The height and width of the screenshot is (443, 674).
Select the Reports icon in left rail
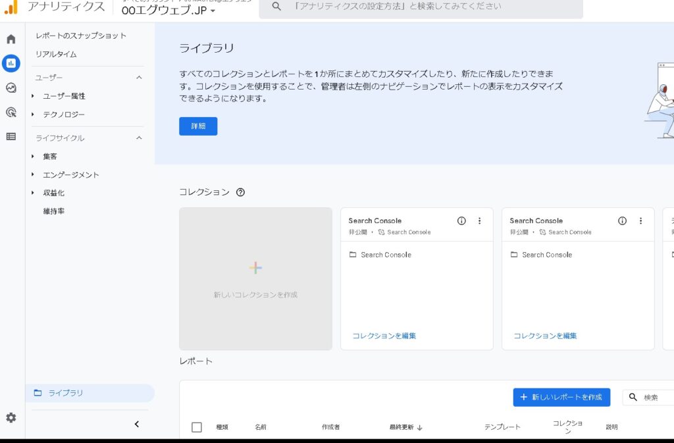pyautogui.click(x=11, y=63)
